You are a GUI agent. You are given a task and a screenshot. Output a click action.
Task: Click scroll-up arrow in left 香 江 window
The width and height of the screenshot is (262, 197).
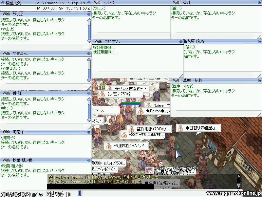pos(89,99)
